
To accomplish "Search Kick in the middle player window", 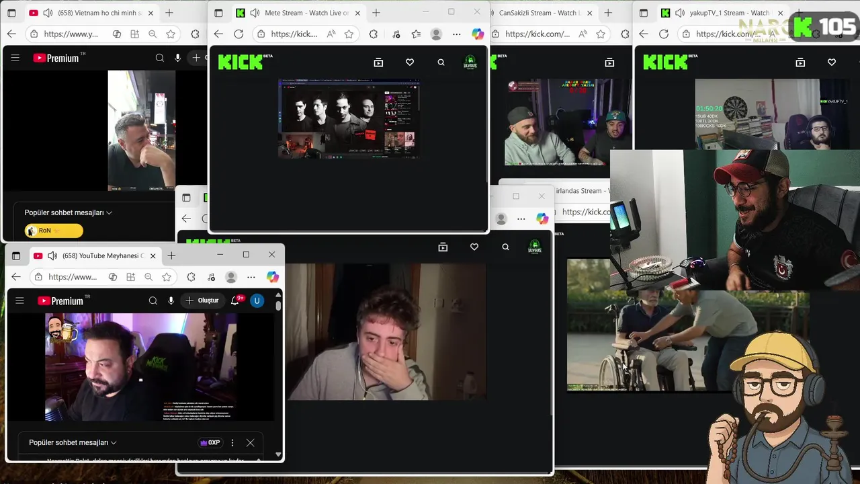I will click(505, 247).
